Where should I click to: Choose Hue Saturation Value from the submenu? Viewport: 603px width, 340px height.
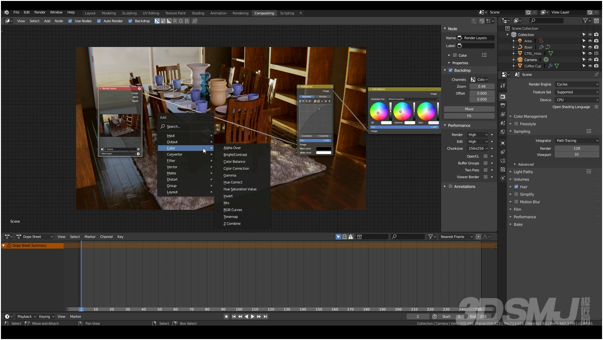click(x=240, y=189)
